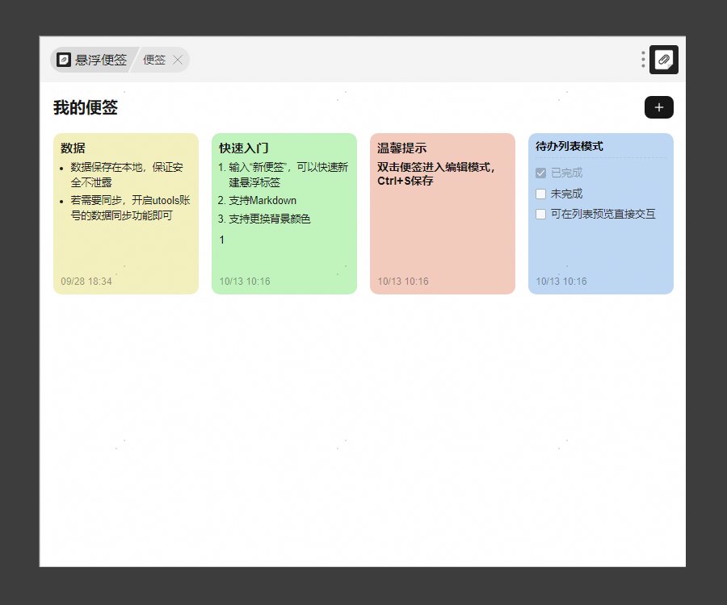
Task: Open the yellow 数据 note card
Action: pos(125,242)
